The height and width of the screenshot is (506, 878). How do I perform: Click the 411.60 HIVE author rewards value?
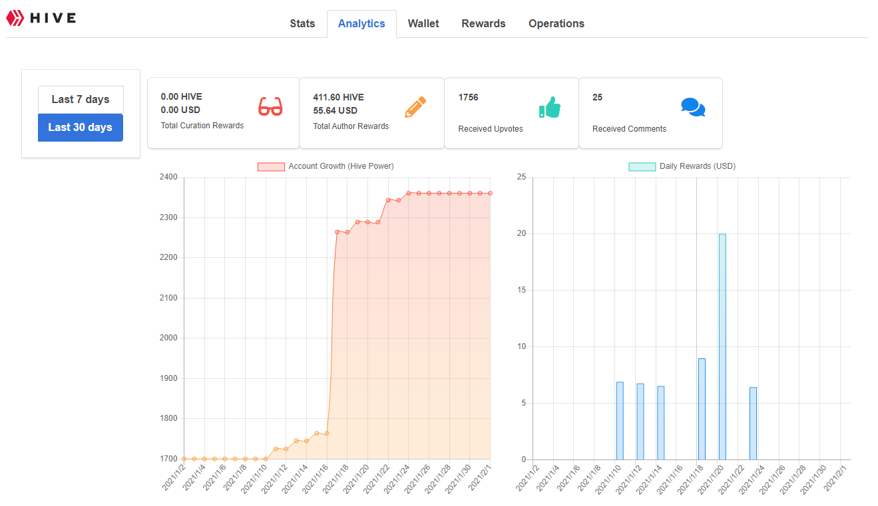click(338, 97)
